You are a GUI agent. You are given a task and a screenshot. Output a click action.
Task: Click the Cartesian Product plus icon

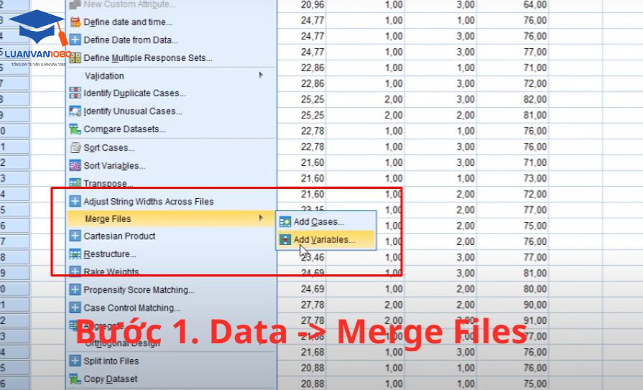pyautogui.click(x=75, y=236)
